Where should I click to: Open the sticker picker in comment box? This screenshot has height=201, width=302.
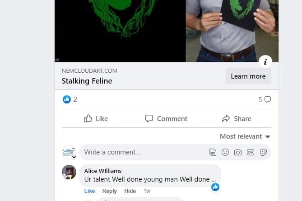(x=264, y=152)
